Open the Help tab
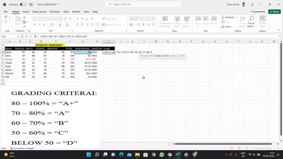283x159 pixels. pyautogui.click(x=95, y=11)
